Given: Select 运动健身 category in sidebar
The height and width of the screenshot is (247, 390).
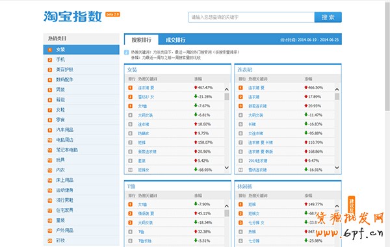Looking at the screenshot, I should [x=81, y=190].
